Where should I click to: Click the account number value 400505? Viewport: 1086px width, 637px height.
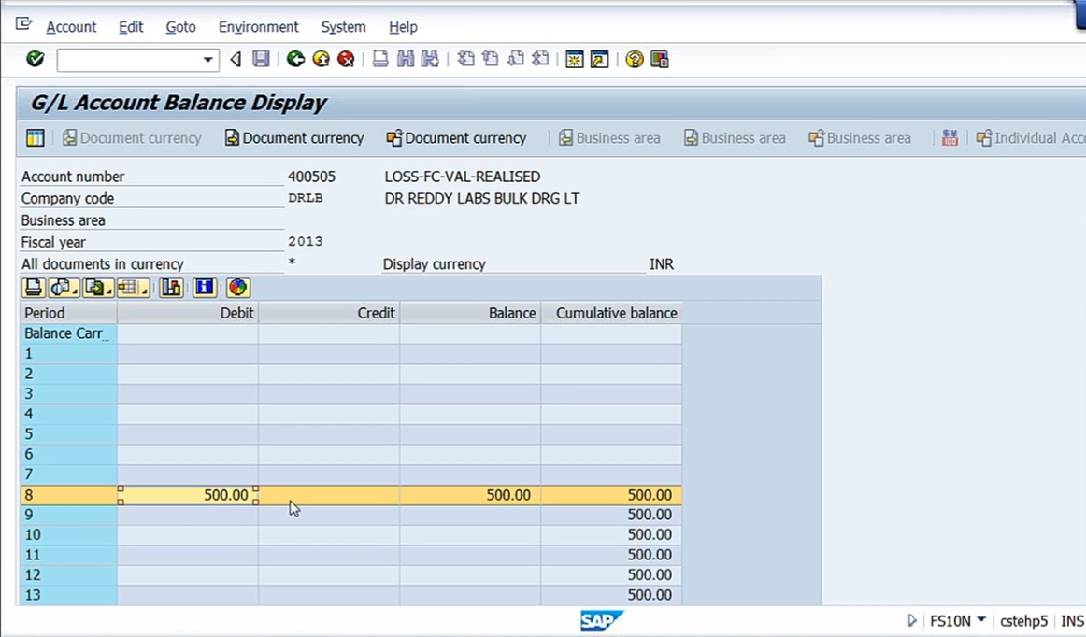point(311,177)
